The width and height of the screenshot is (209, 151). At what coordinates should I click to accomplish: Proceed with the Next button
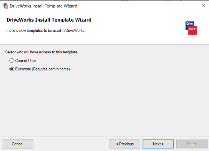point(158,144)
